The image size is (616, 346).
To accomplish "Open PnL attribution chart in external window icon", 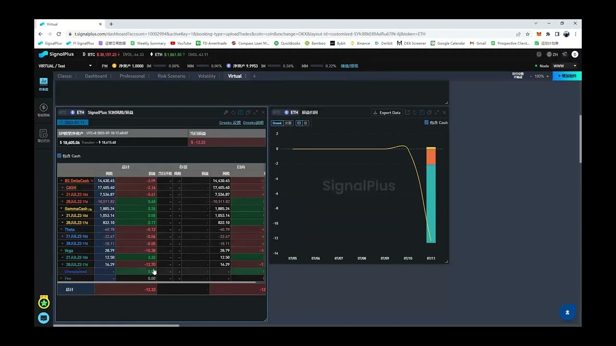I will coord(407,112).
